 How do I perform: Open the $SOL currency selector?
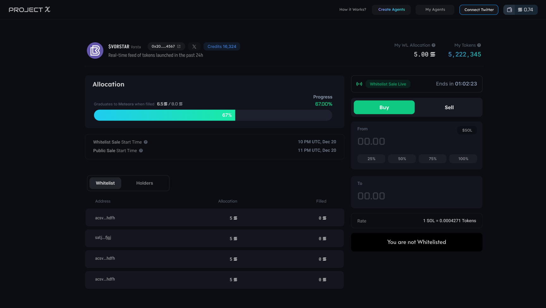click(x=467, y=130)
